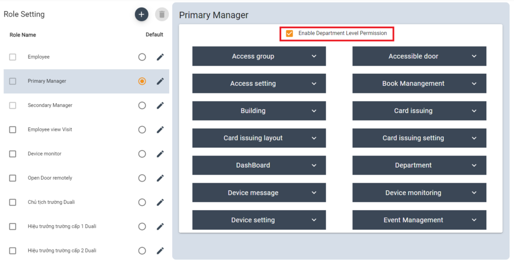
Task: Expand the Accessible door section
Action: (x=419, y=56)
